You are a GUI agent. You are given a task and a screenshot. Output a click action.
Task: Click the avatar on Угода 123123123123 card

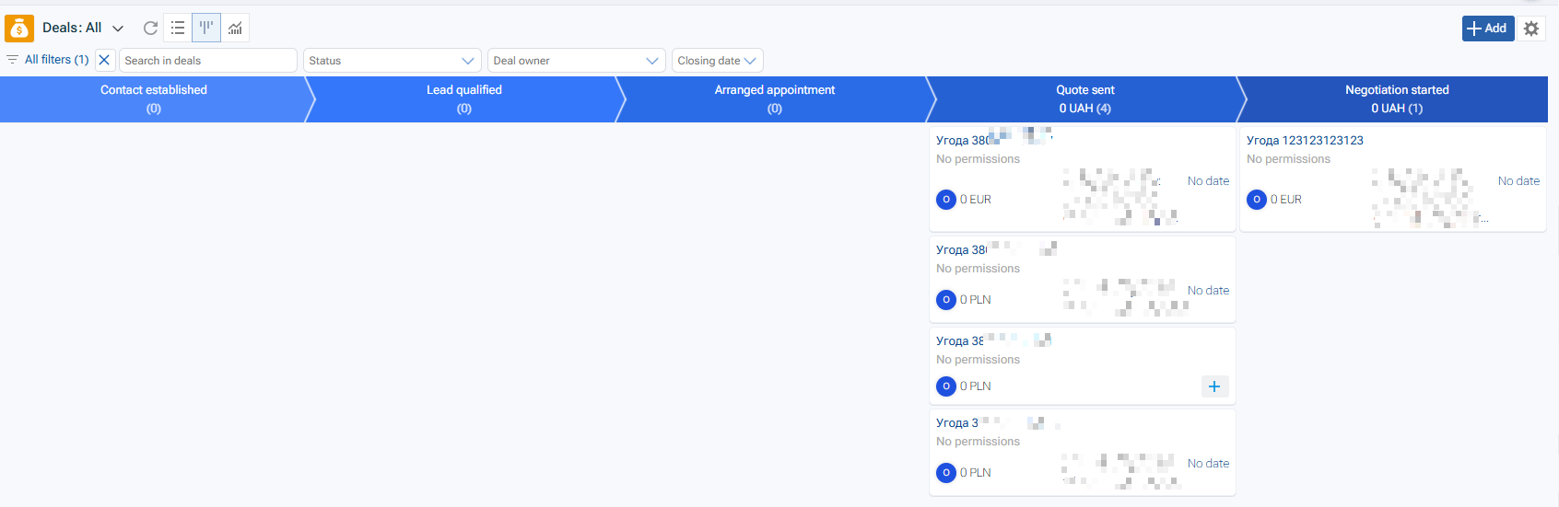(x=1256, y=200)
